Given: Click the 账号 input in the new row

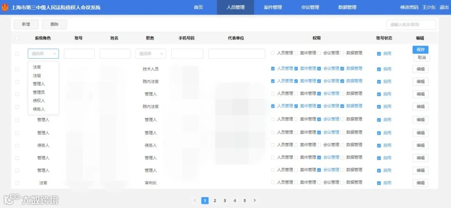Looking at the screenshot, I should [79, 54].
